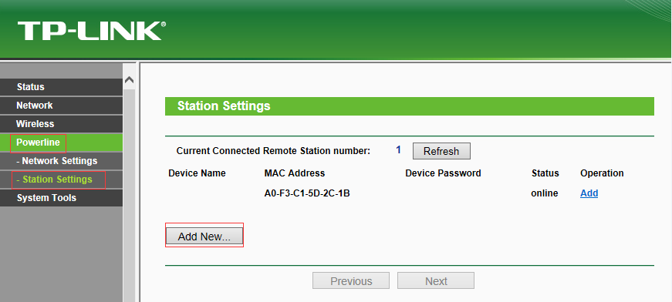Open the Network menu
This screenshot has width=672, height=302.
click(x=61, y=106)
